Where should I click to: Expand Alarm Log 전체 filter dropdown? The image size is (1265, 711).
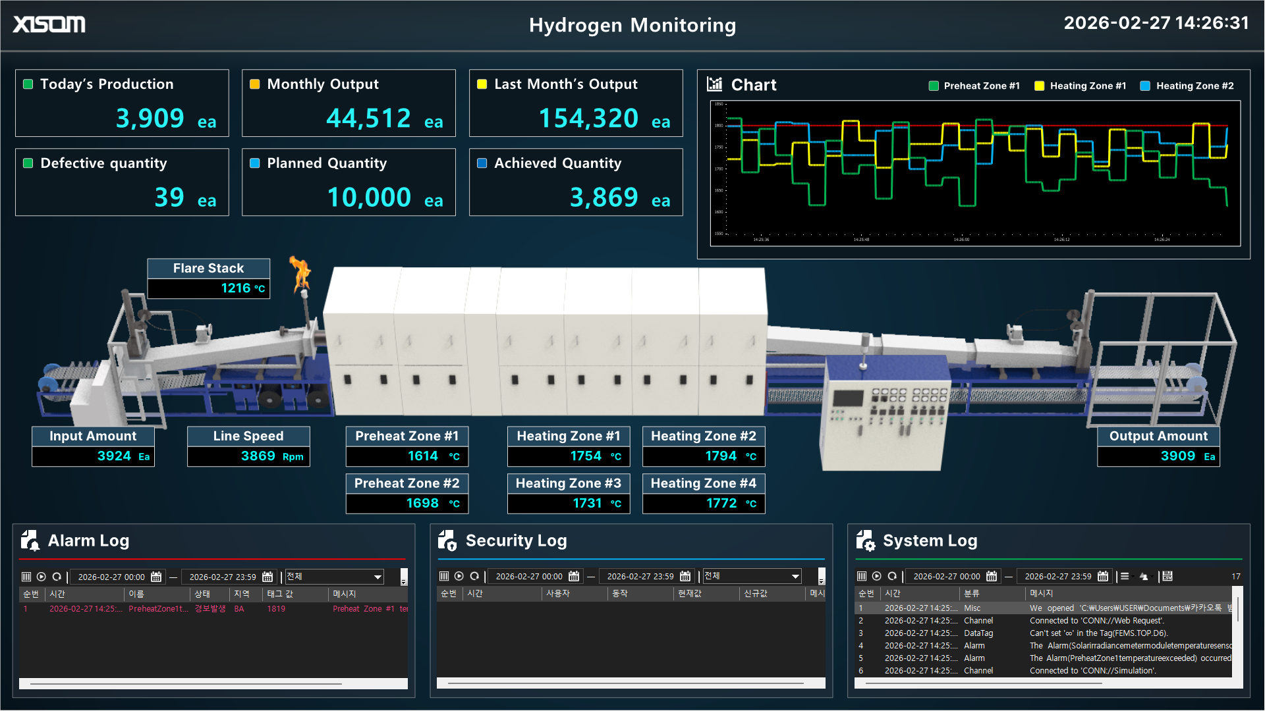[378, 577]
